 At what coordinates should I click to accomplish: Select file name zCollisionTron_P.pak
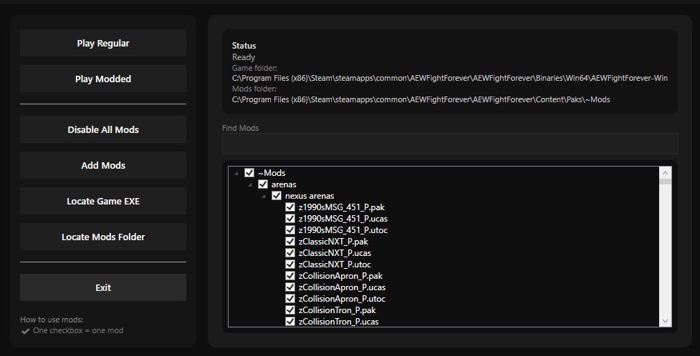click(x=337, y=310)
